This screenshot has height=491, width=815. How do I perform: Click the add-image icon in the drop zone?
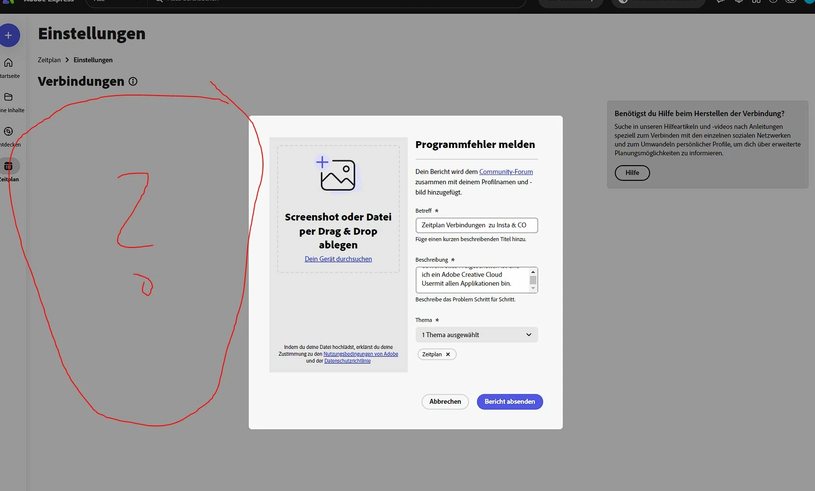click(338, 174)
